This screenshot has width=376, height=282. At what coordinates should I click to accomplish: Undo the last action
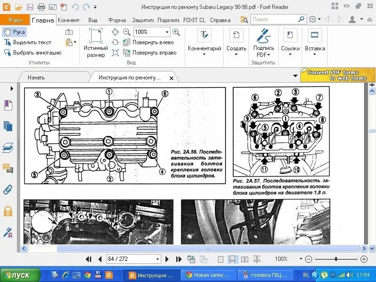point(75,7)
